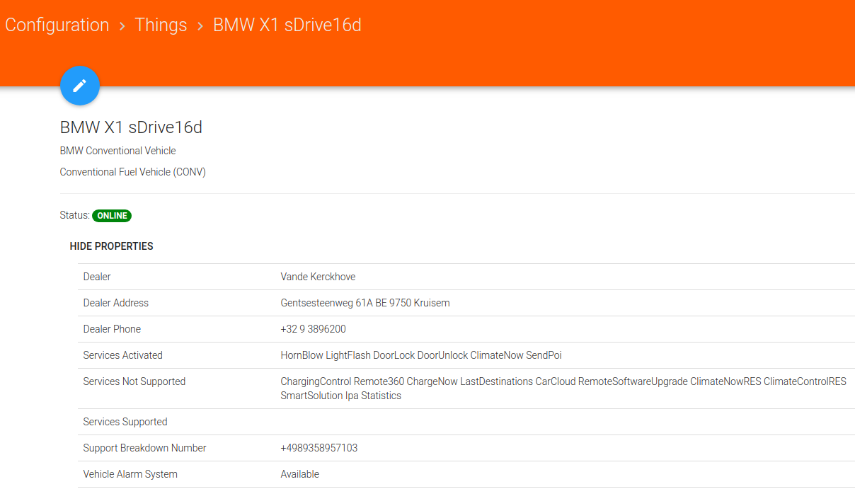Click 'BMW Conventional Vehicle' subtitle
This screenshot has width=855, height=489.
pos(118,151)
